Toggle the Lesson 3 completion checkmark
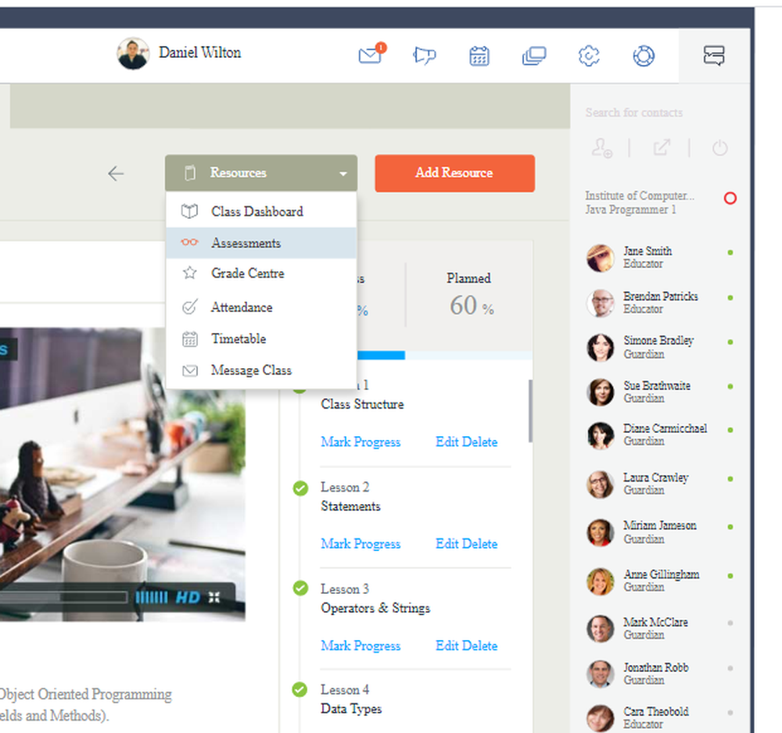Screen dimensions: 782x733 [x=300, y=588]
